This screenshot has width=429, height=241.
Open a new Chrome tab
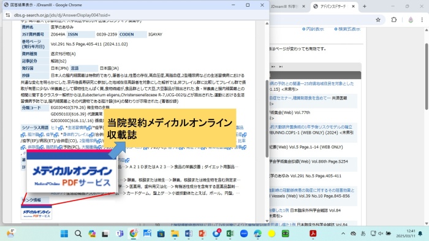[365, 6]
